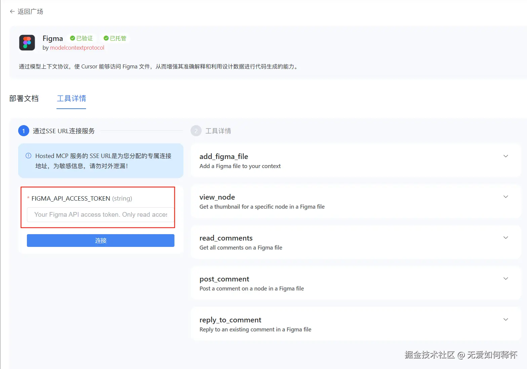Click the Hosted MCP SSE URL warning text
This screenshot has height=369, width=527.
[x=104, y=161]
